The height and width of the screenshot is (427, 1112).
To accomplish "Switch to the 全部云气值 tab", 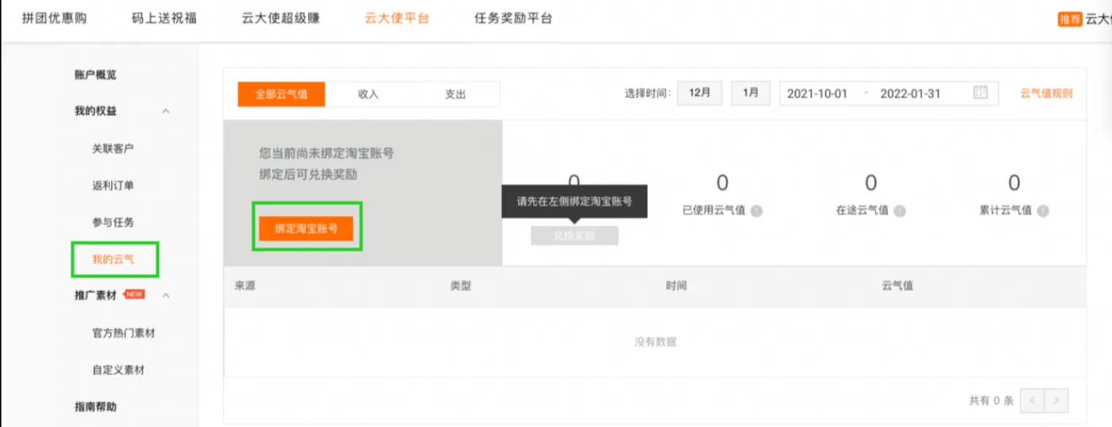I will [x=281, y=94].
